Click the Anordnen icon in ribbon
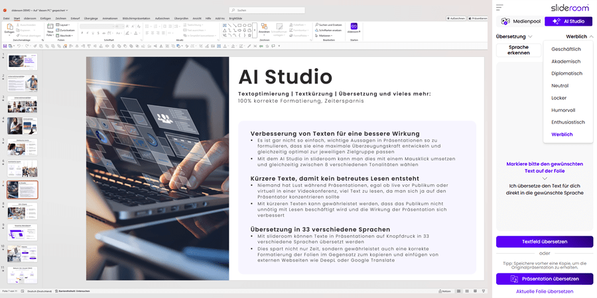Image resolution: width=597 pixels, height=298 pixels. pos(263,28)
